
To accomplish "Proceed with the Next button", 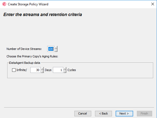I will coord(124,113).
